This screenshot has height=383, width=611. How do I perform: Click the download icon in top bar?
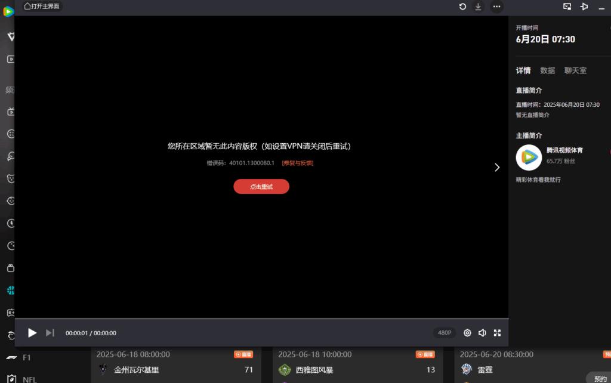click(x=478, y=7)
